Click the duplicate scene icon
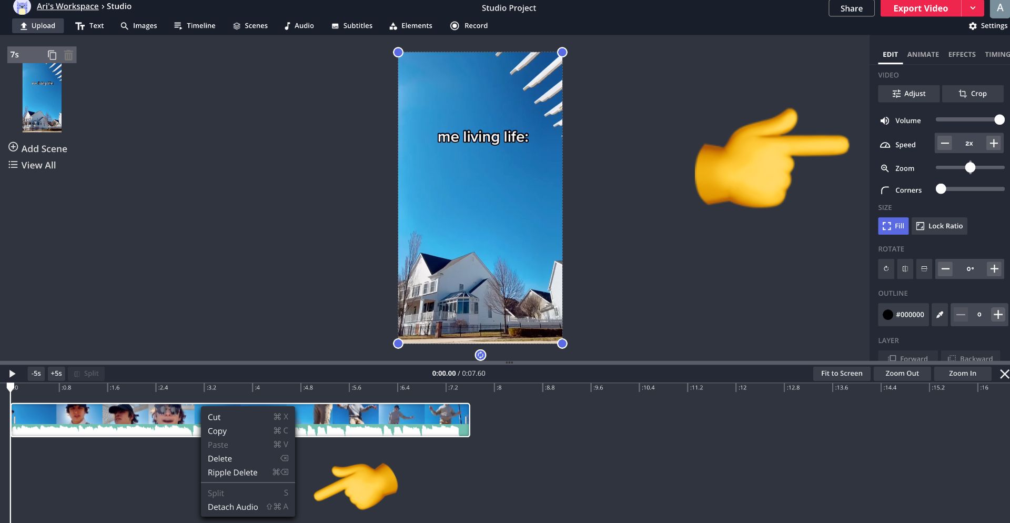 [x=52, y=55]
